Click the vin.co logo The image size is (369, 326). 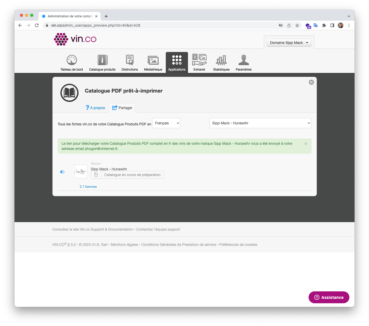pyautogui.click(x=75, y=39)
